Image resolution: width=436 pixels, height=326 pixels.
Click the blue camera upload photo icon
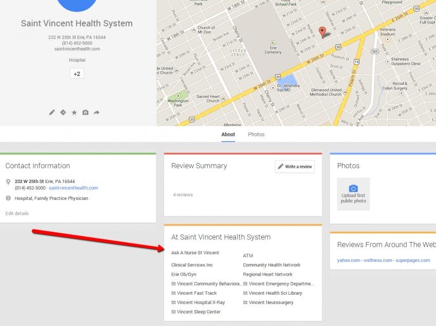(x=353, y=188)
